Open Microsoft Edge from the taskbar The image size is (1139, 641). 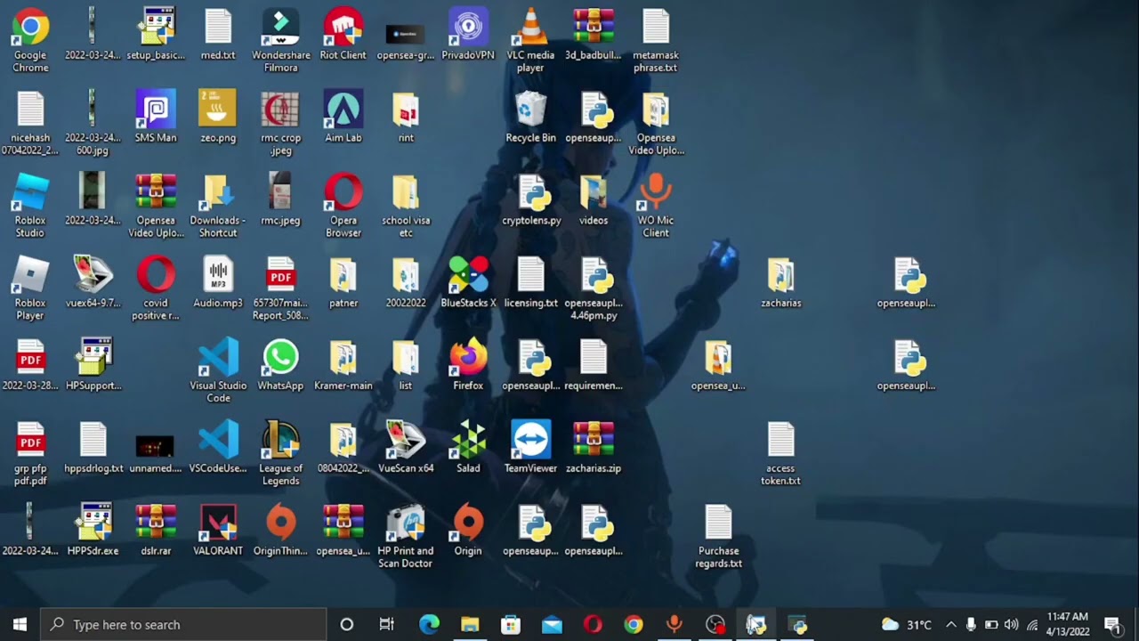pos(429,624)
